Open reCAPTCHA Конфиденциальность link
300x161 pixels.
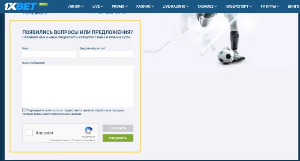(60, 140)
